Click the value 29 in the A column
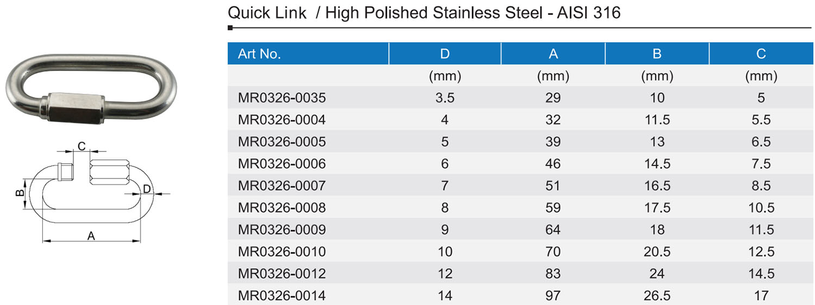The width and height of the screenshot is (815, 305). tap(553, 98)
